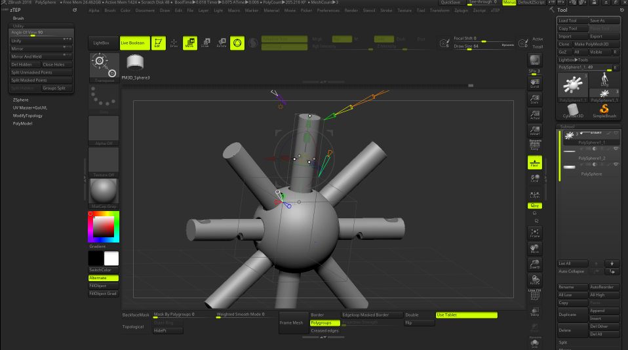Image resolution: width=628 pixels, height=350 pixels.
Task: Expand the UV Master+GoUVL section
Action: click(x=30, y=107)
